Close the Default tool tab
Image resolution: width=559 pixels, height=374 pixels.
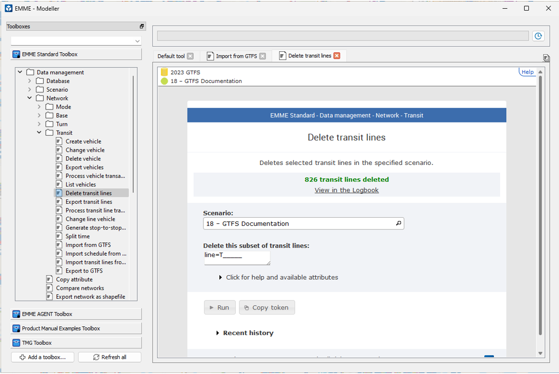[x=191, y=56]
